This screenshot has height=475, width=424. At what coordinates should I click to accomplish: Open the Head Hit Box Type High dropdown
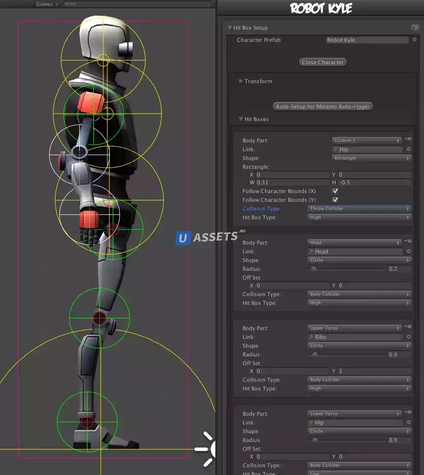359,302
